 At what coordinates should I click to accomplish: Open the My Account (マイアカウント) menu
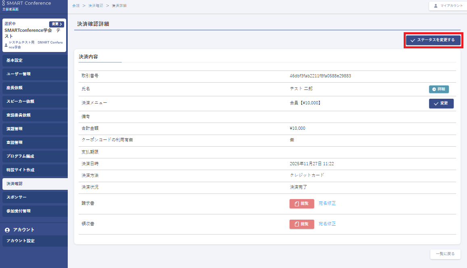[448, 6]
